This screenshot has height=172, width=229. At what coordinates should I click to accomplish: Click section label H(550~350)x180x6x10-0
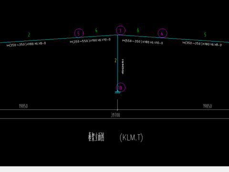click(143, 42)
